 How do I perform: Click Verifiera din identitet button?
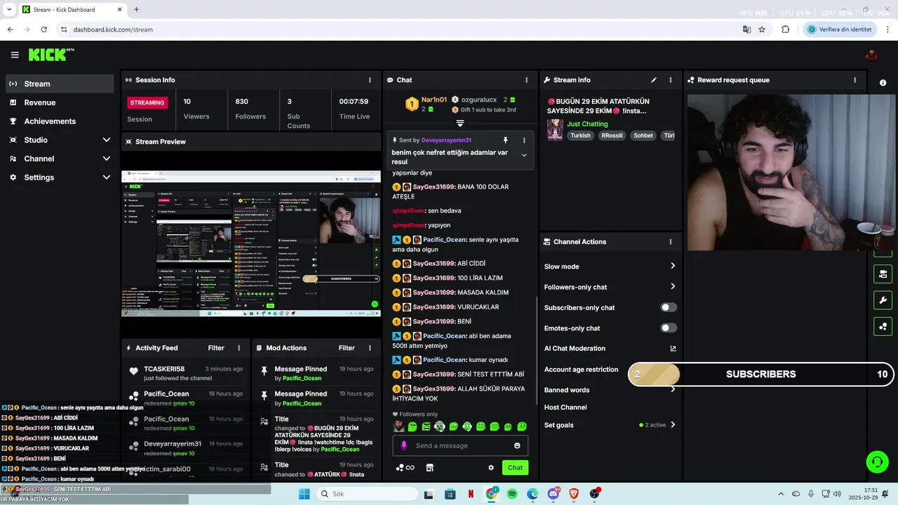tap(840, 29)
